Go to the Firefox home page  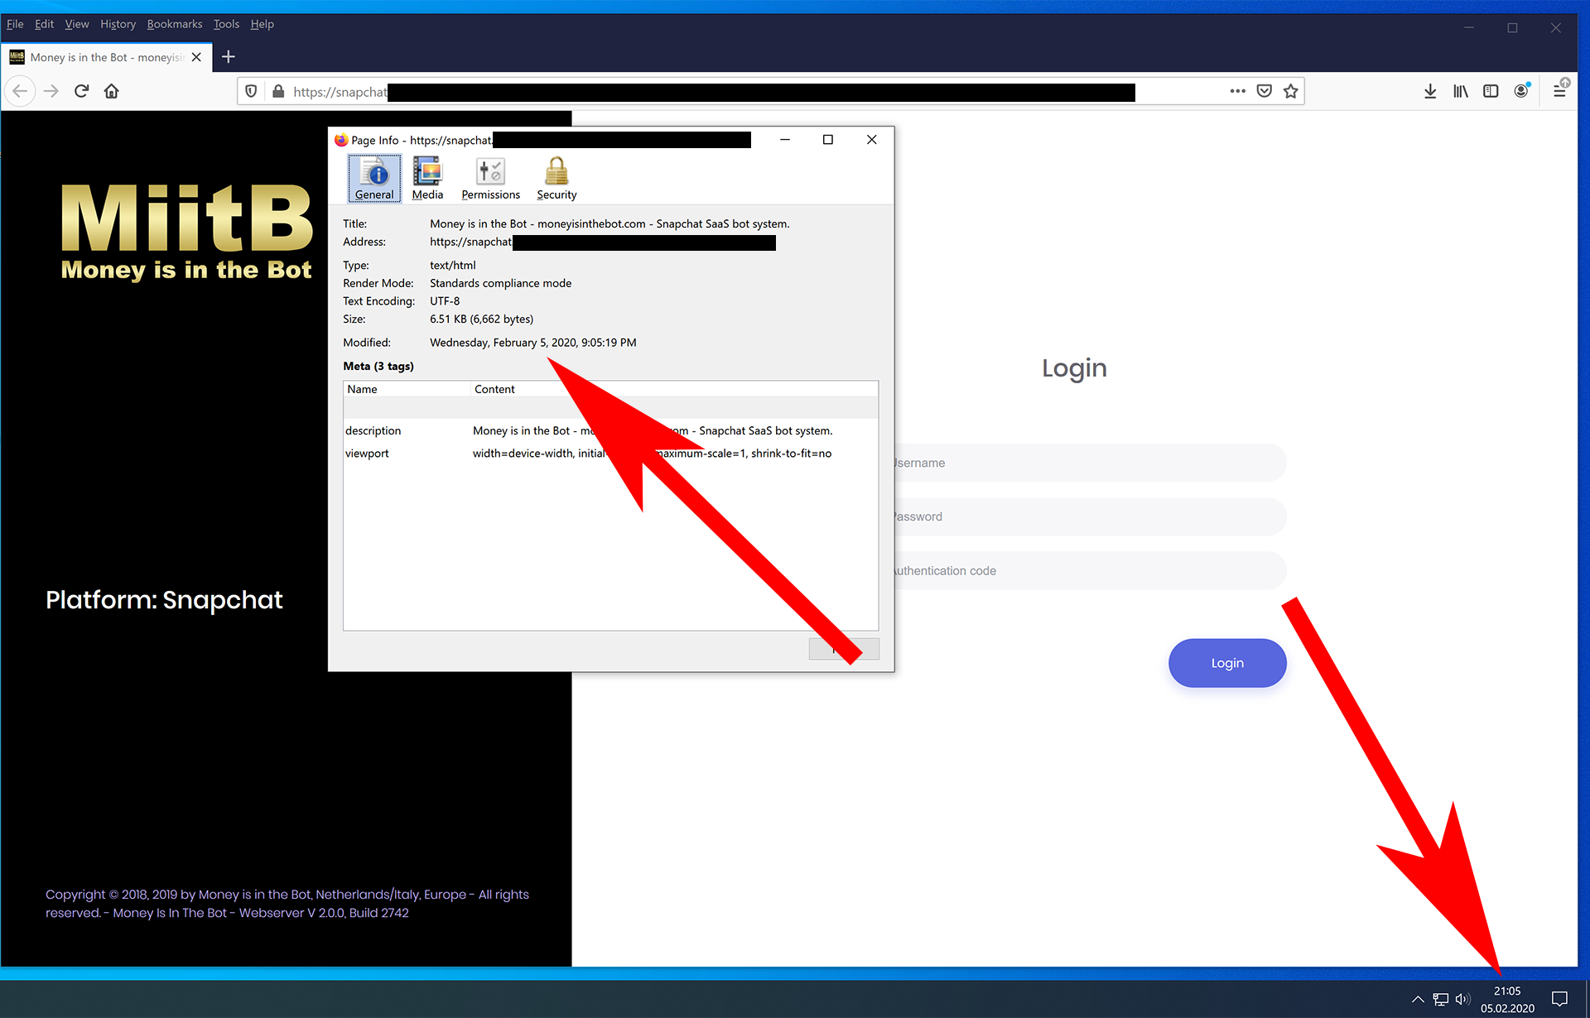point(112,91)
